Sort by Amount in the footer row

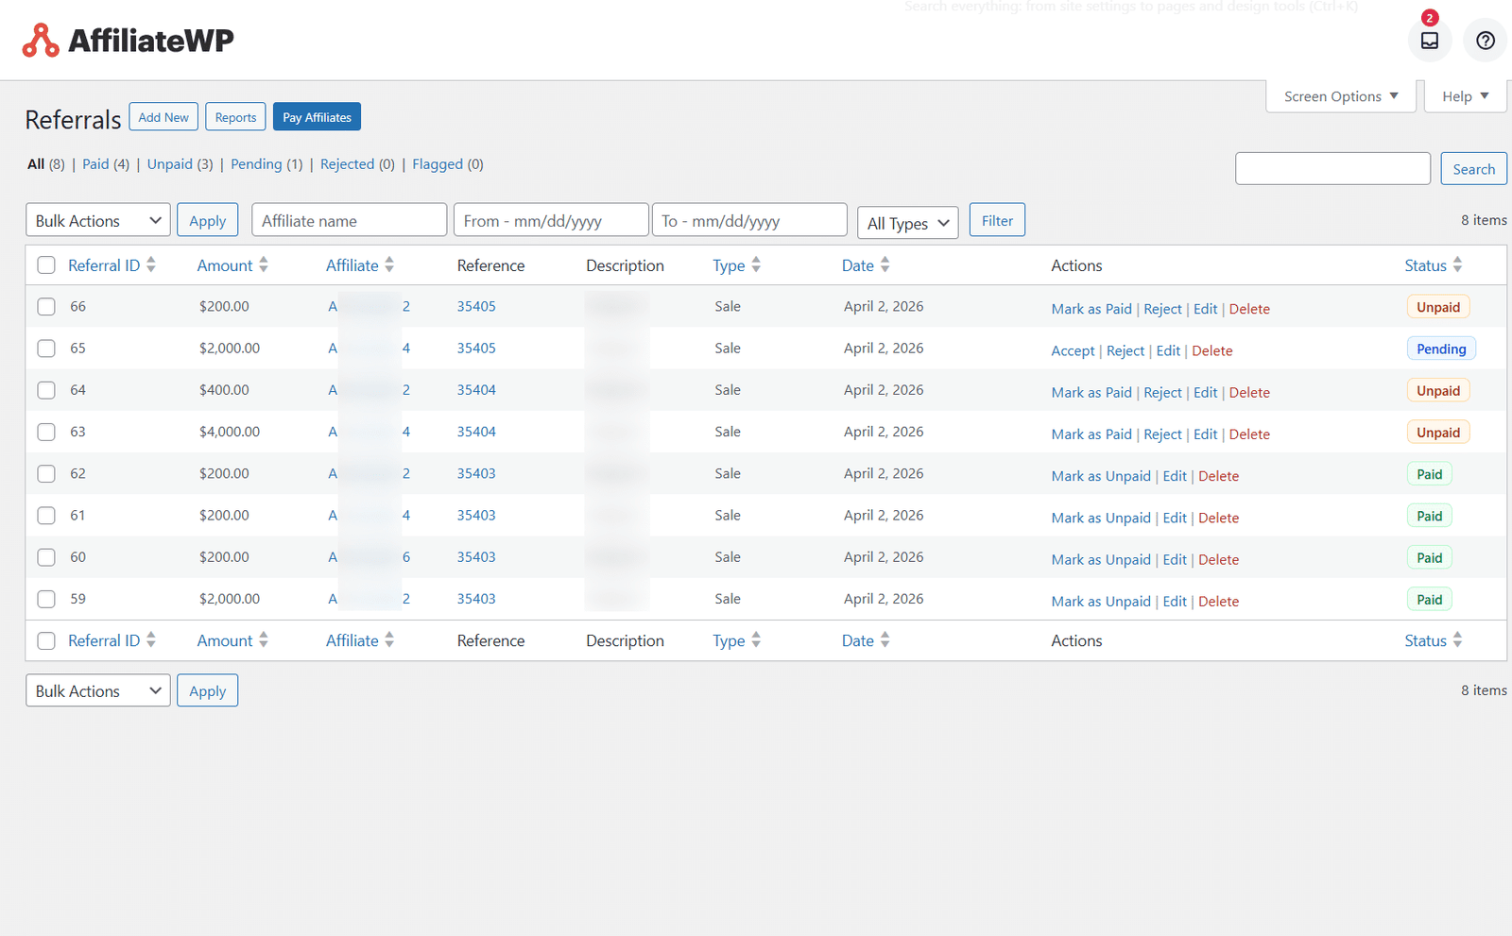232,640
